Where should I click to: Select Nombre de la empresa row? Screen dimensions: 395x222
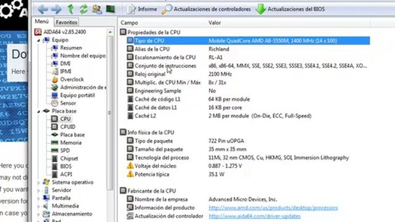(x=248, y=199)
